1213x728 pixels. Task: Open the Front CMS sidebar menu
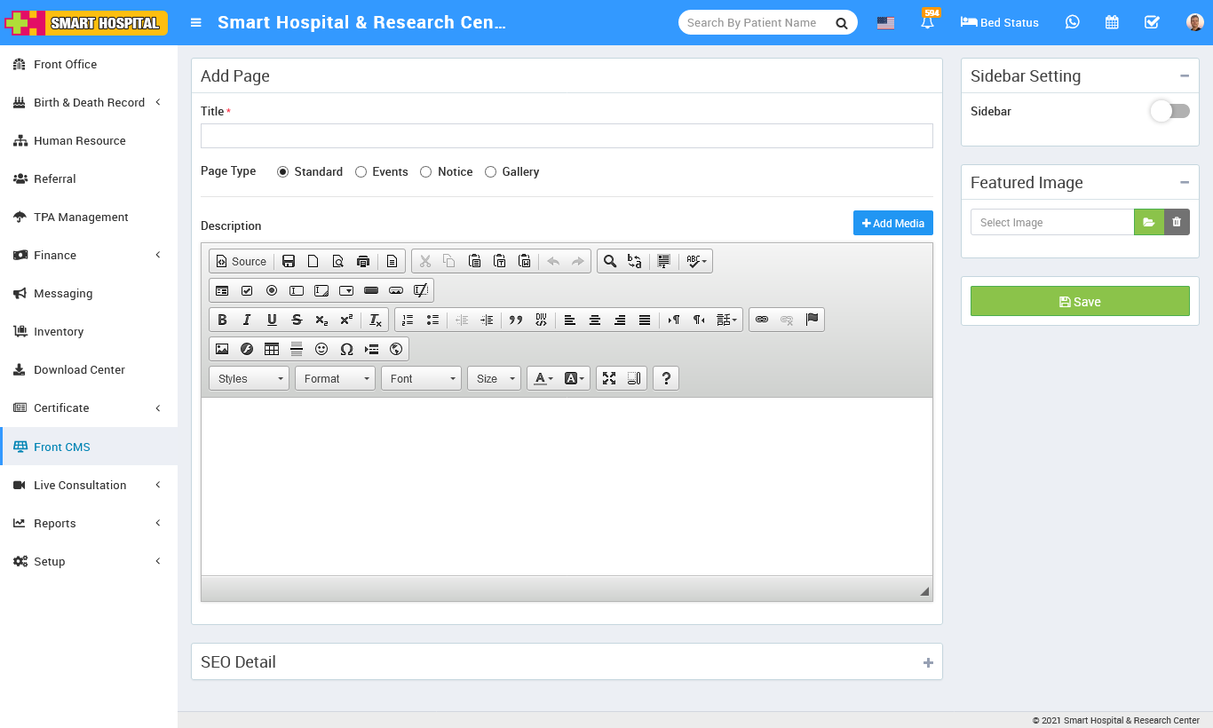pyautogui.click(x=62, y=446)
